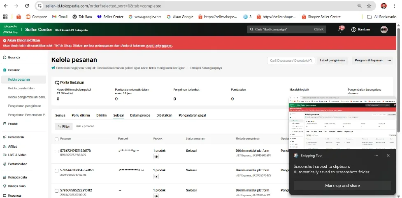The width and height of the screenshot is (402, 198).
Task: Tick checkbox for order 578644313034556960
Action: 57,170
